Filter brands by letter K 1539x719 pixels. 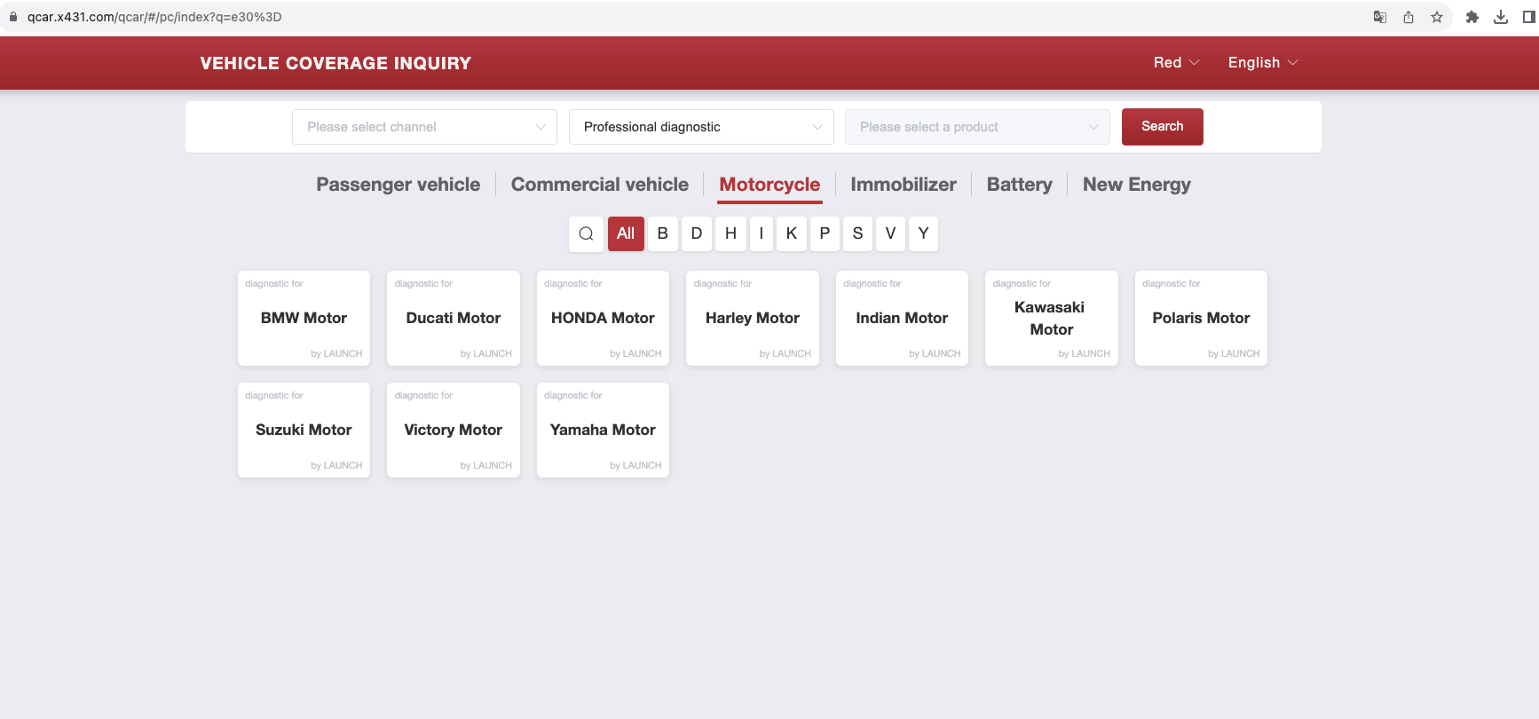pyautogui.click(x=792, y=233)
